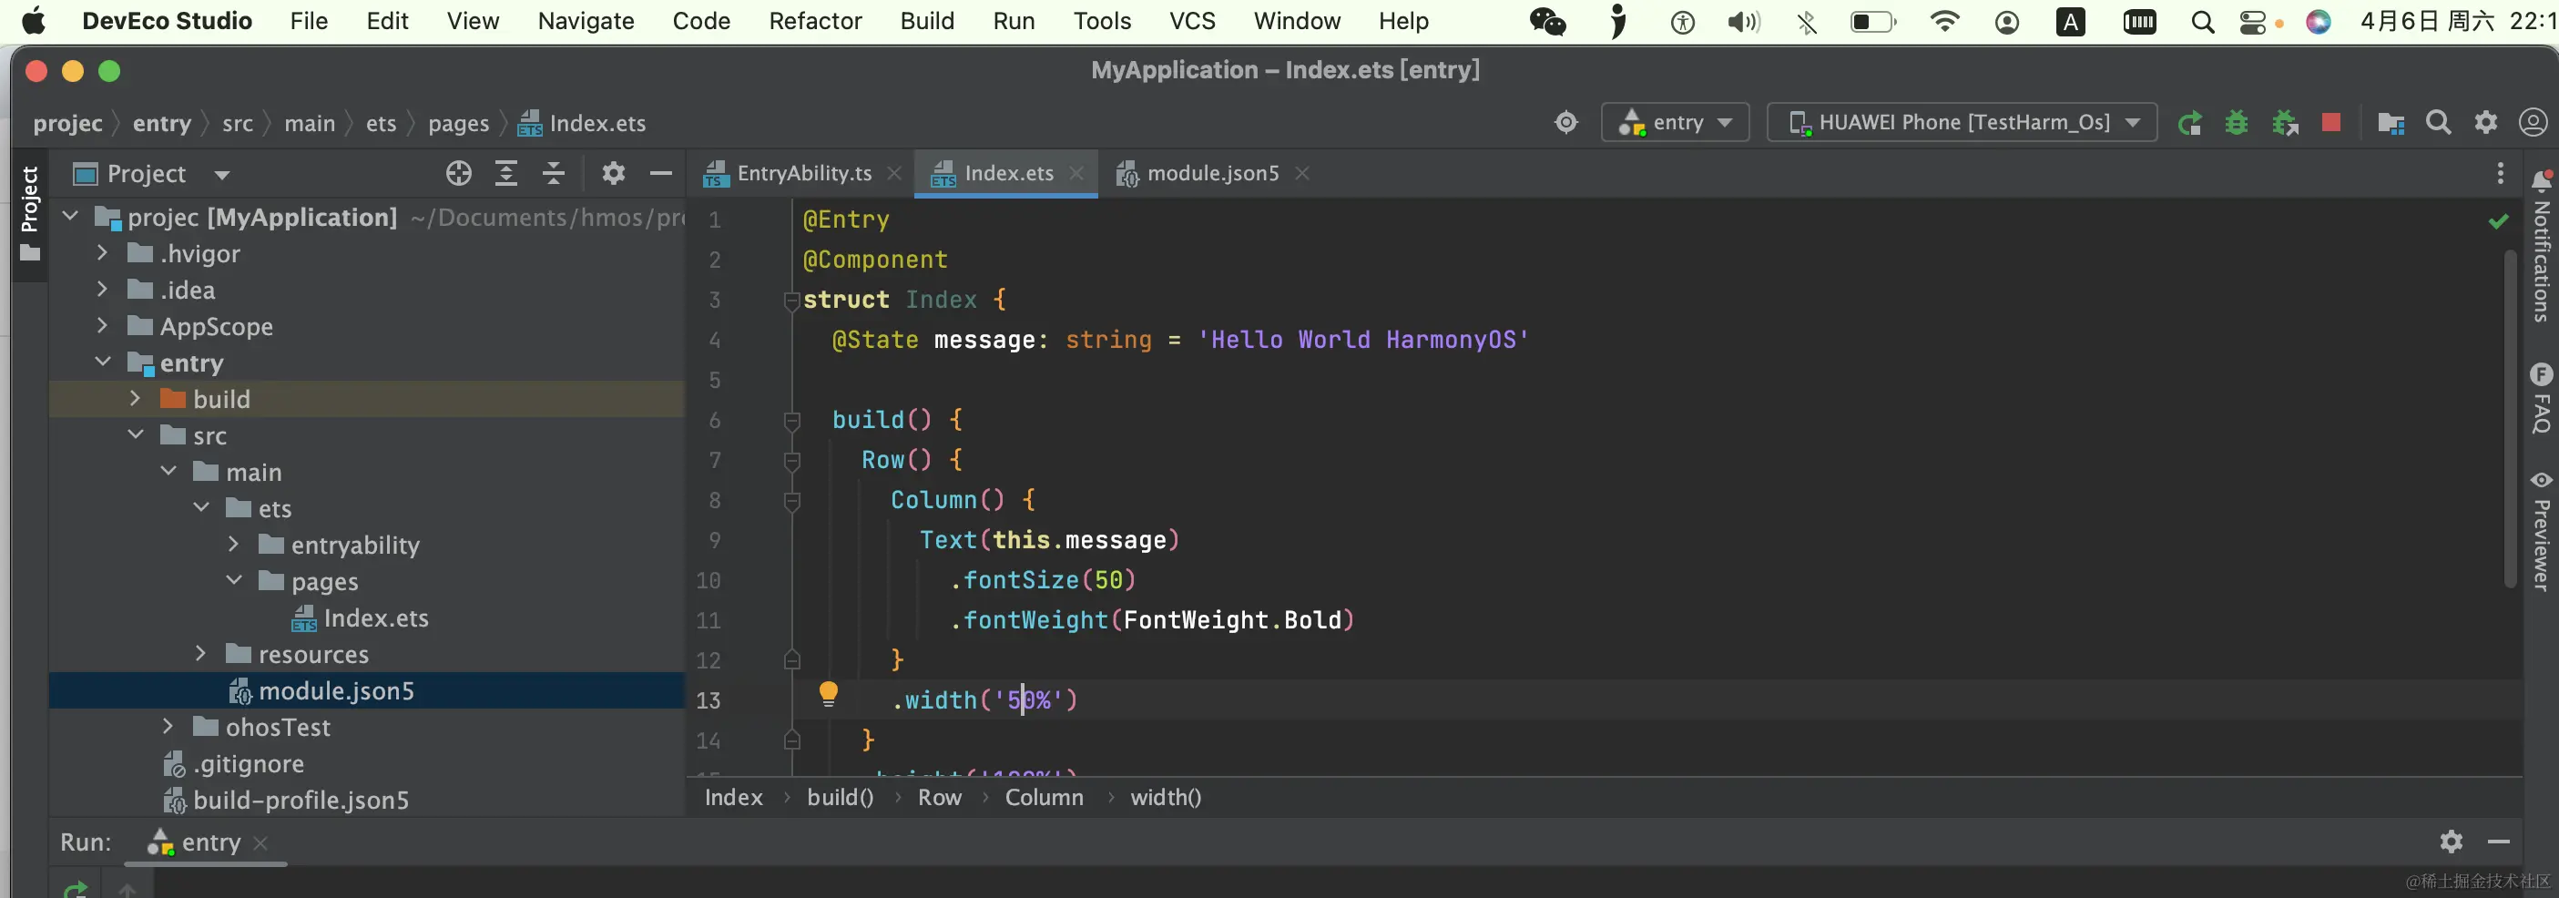This screenshot has height=898, width=2559.
Task: Open the VCS menu
Action: coord(1192,21)
